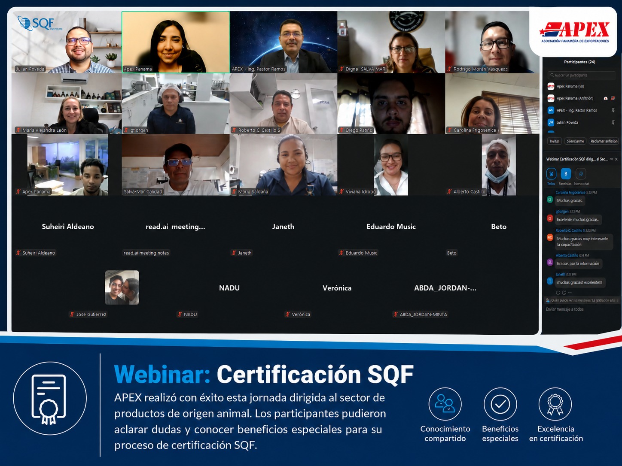Click the purple avatar beside Alberto Castillo's chat message
Image resolution: width=622 pixels, height=466 pixels.
(550, 262)
